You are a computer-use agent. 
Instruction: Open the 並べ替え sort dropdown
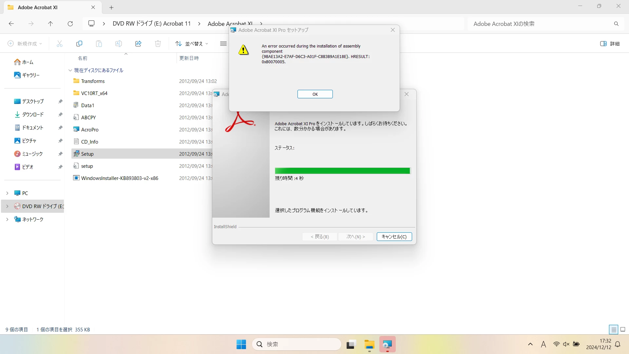[x=192, y=44]
